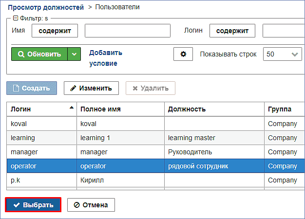Screen dimensions: 305x219
Task: Go to Просмотр должностей breadcrumb link
Action: coord(46,7)
